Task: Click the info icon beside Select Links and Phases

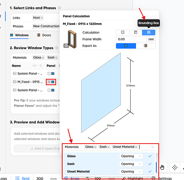Action: pos(60,8)
